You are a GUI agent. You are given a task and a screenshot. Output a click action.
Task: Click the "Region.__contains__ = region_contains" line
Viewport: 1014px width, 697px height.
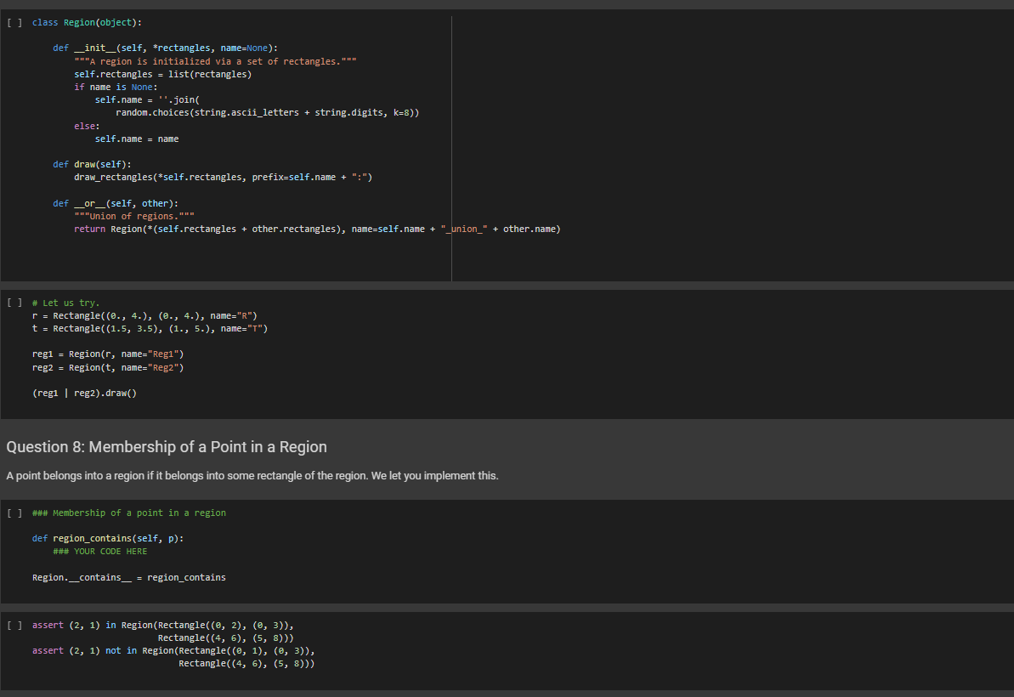point(129,578)
